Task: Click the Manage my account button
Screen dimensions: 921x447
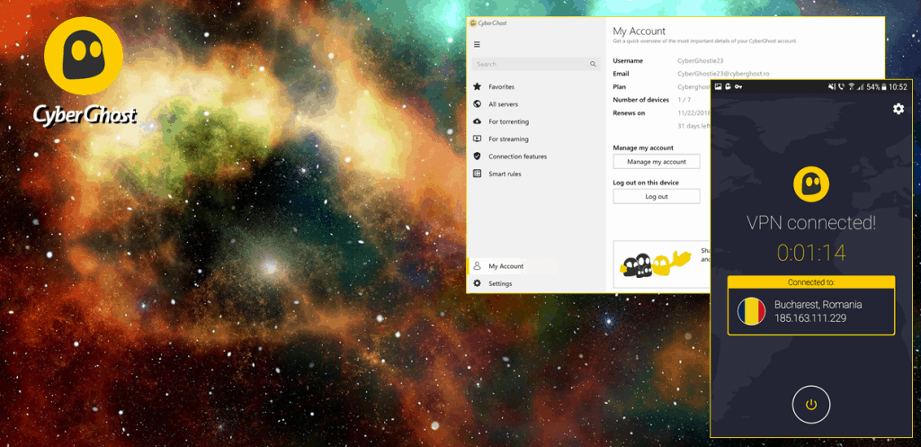Action: [656, 162]
